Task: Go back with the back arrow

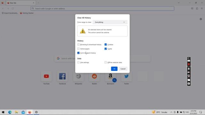Action: [x=3, y=9]
